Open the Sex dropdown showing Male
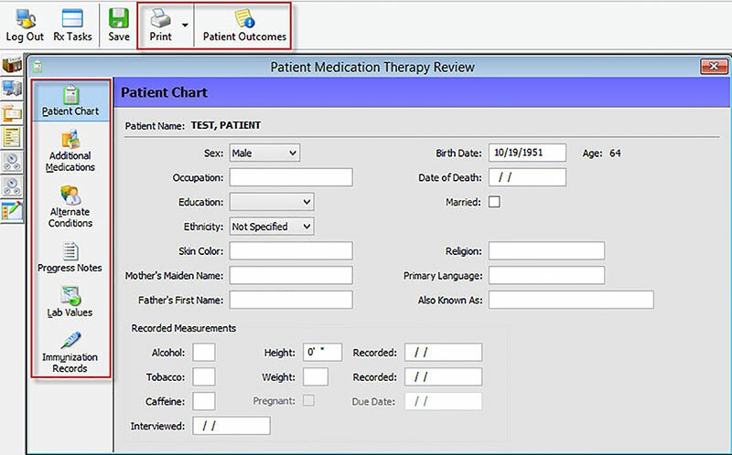The height and width of the screenshot is (455, 732). tap(264, 153)
